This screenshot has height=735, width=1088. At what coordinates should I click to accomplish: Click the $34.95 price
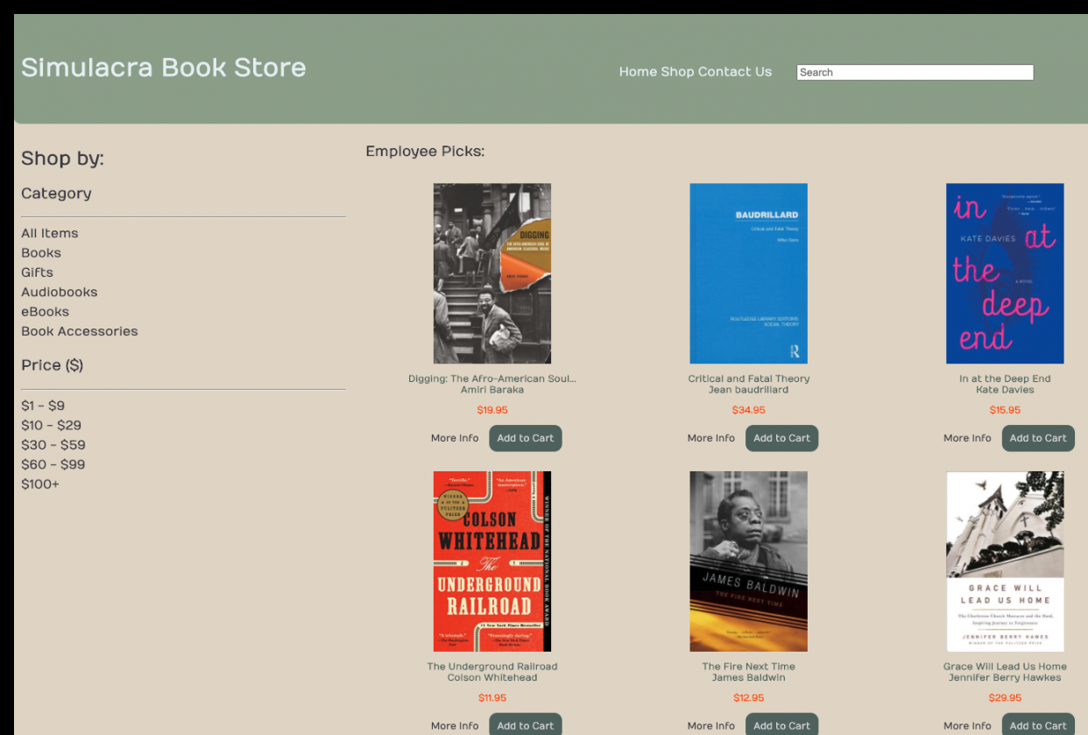point(749,410)
